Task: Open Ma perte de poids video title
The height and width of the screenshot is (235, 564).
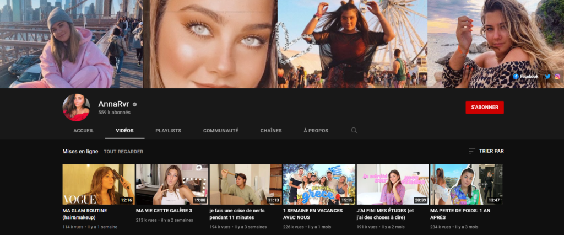Action: pos(460,214)
